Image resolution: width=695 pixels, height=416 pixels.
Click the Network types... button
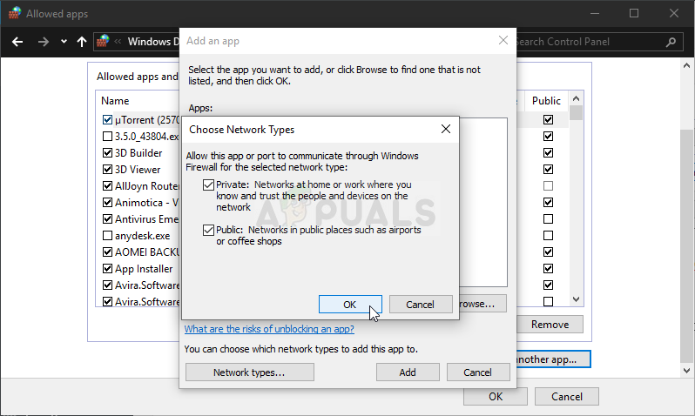pyautogui.click(x=250, y=372)
